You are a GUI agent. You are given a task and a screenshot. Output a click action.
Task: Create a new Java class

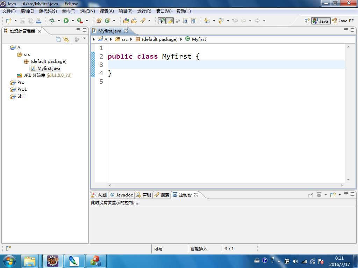click(107, 21)
